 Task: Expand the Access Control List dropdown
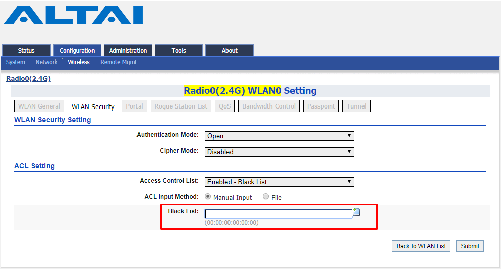pos(279,182)
